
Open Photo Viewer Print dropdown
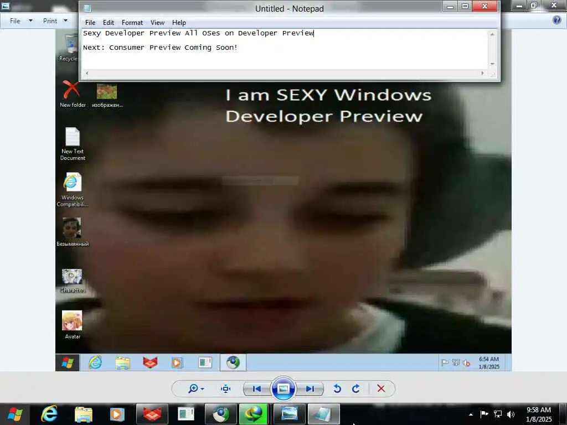pyautogui.click(x=55, y=21)
